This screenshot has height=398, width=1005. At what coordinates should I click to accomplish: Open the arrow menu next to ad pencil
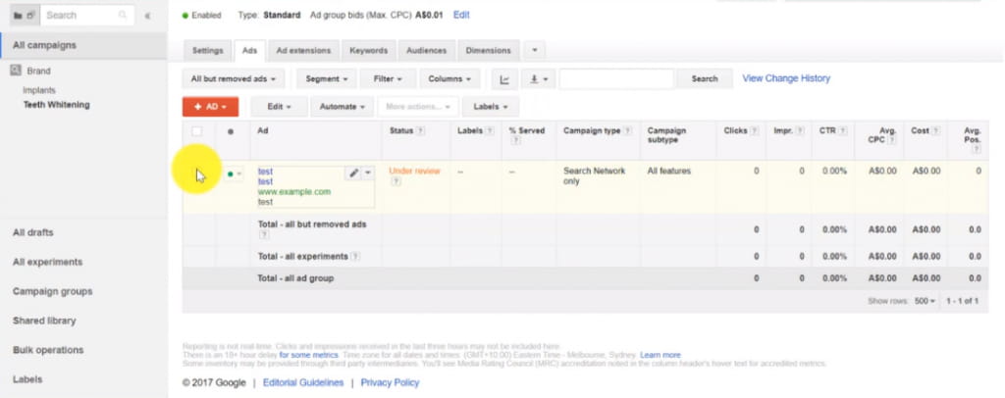pos(368,173)
